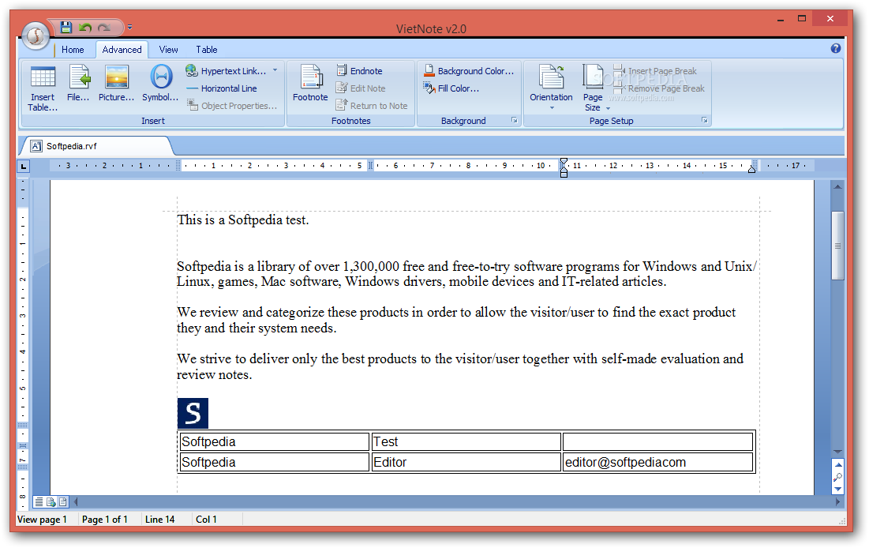Switch to web layout view icon
Viewport: 869px width, 548px height.
(x=51, y=502)
